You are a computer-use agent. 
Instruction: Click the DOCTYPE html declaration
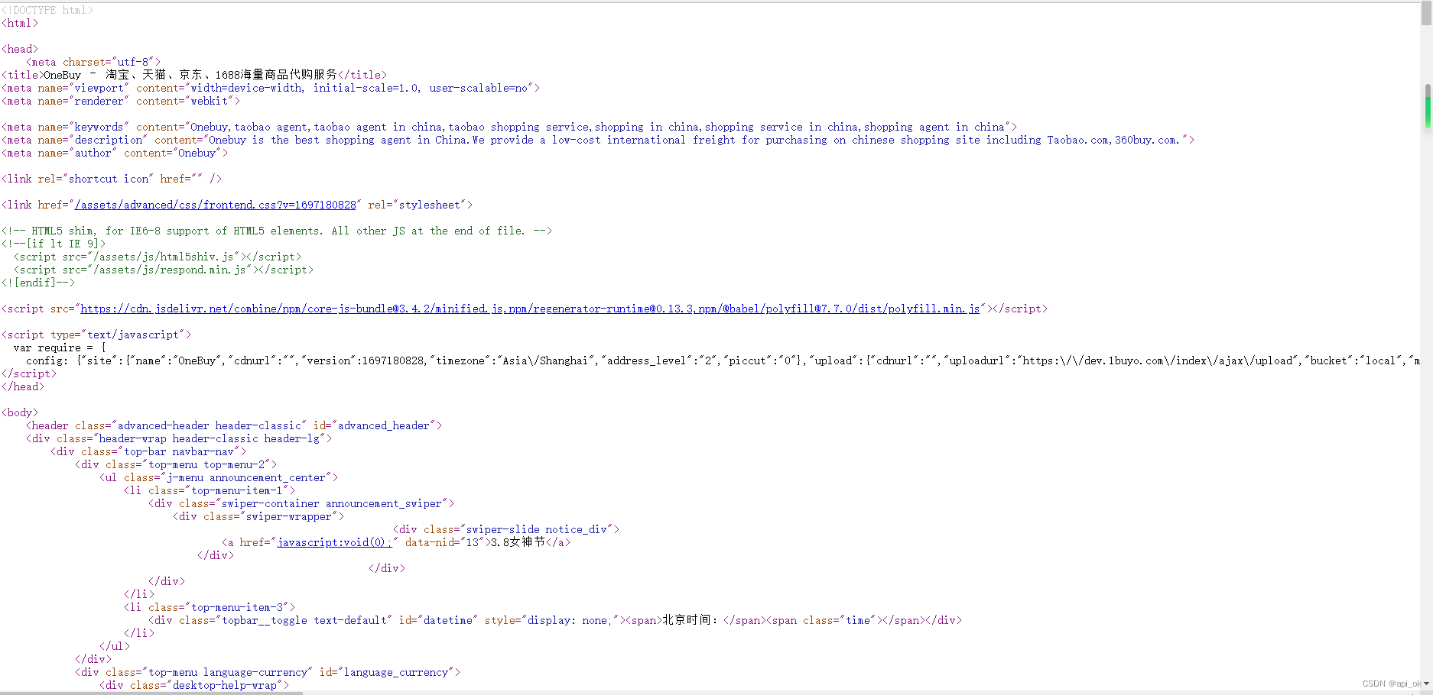(47, 10)
